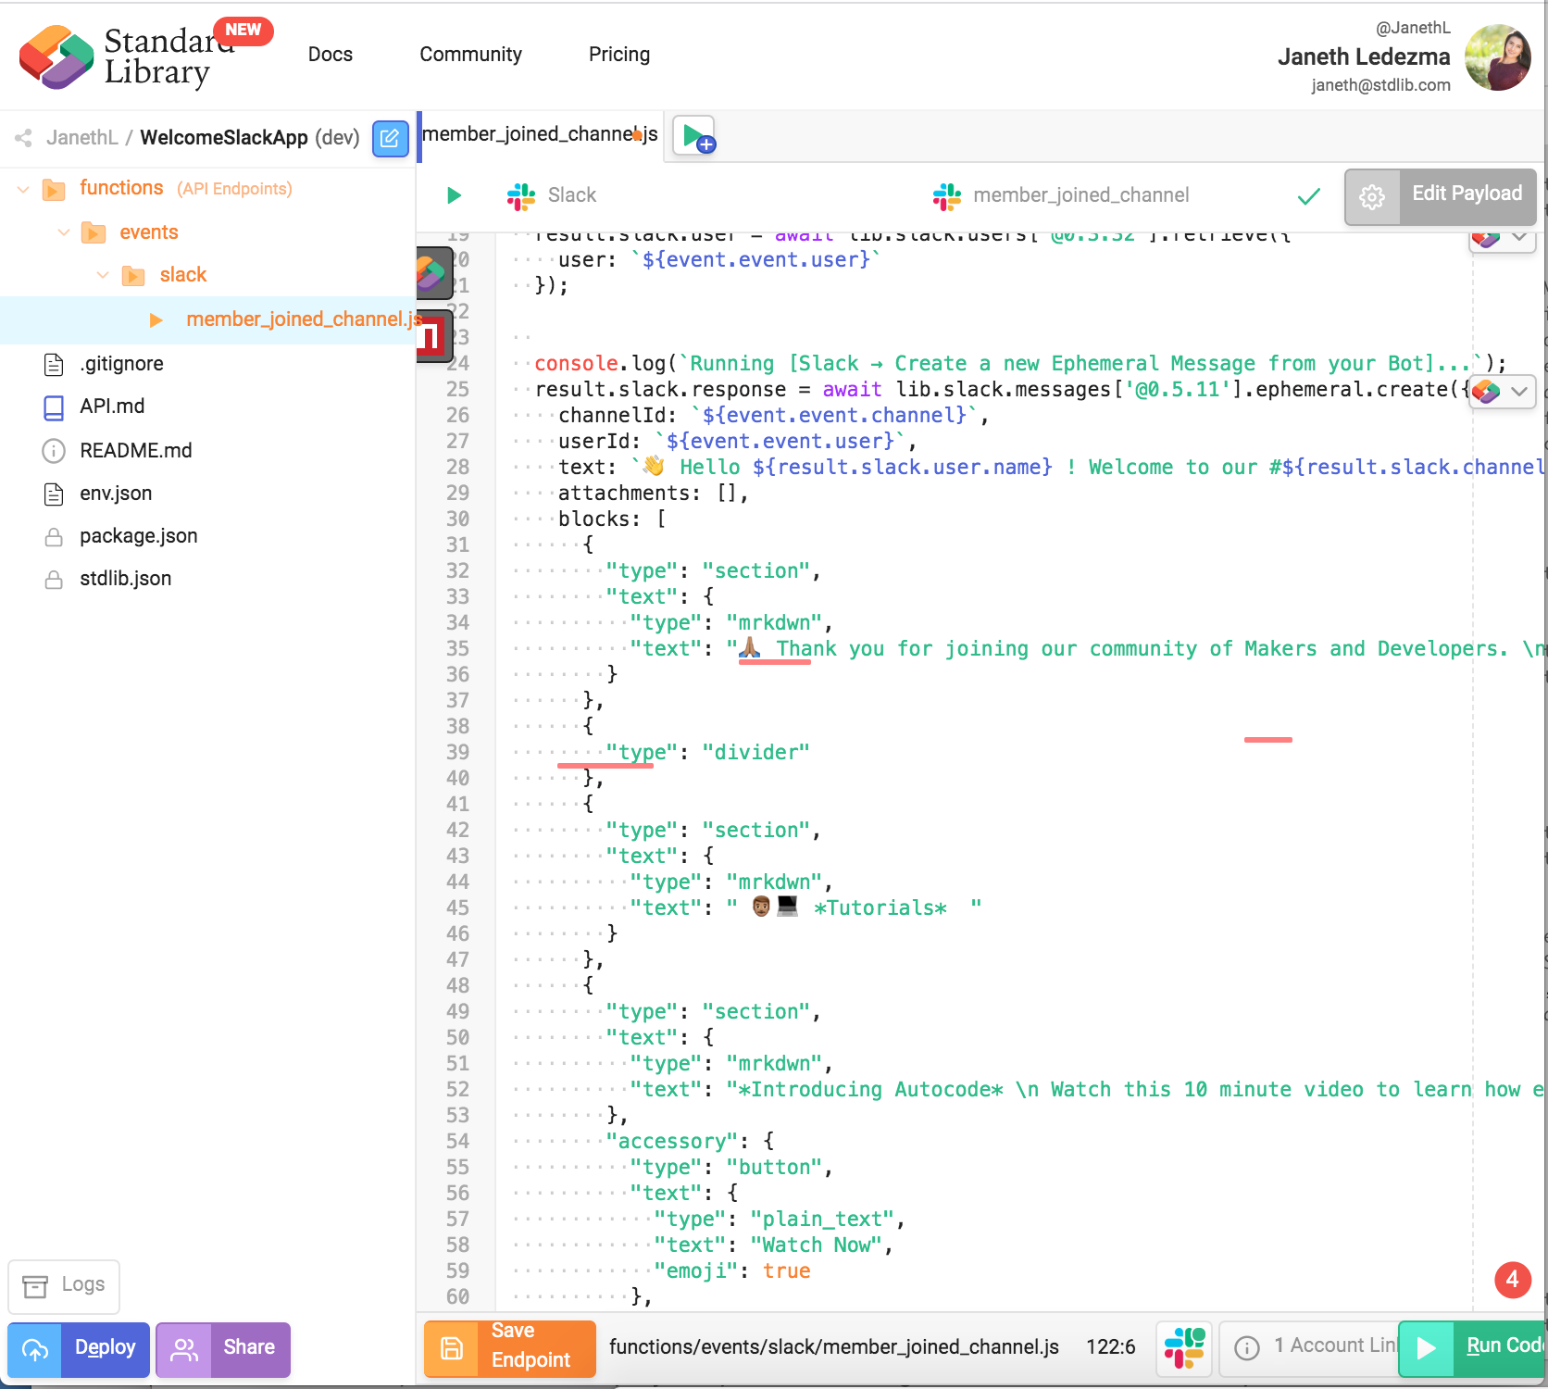
Task: Click the README.md info icon
Action: point(54,451)
